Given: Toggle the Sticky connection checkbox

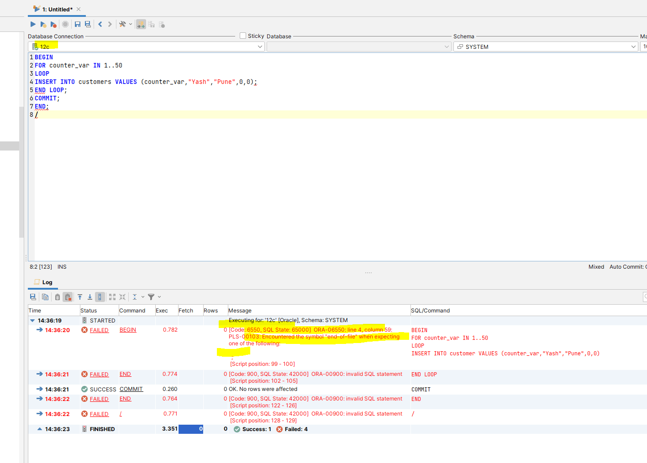Looking at the screenshot, I should pos(242,36).
